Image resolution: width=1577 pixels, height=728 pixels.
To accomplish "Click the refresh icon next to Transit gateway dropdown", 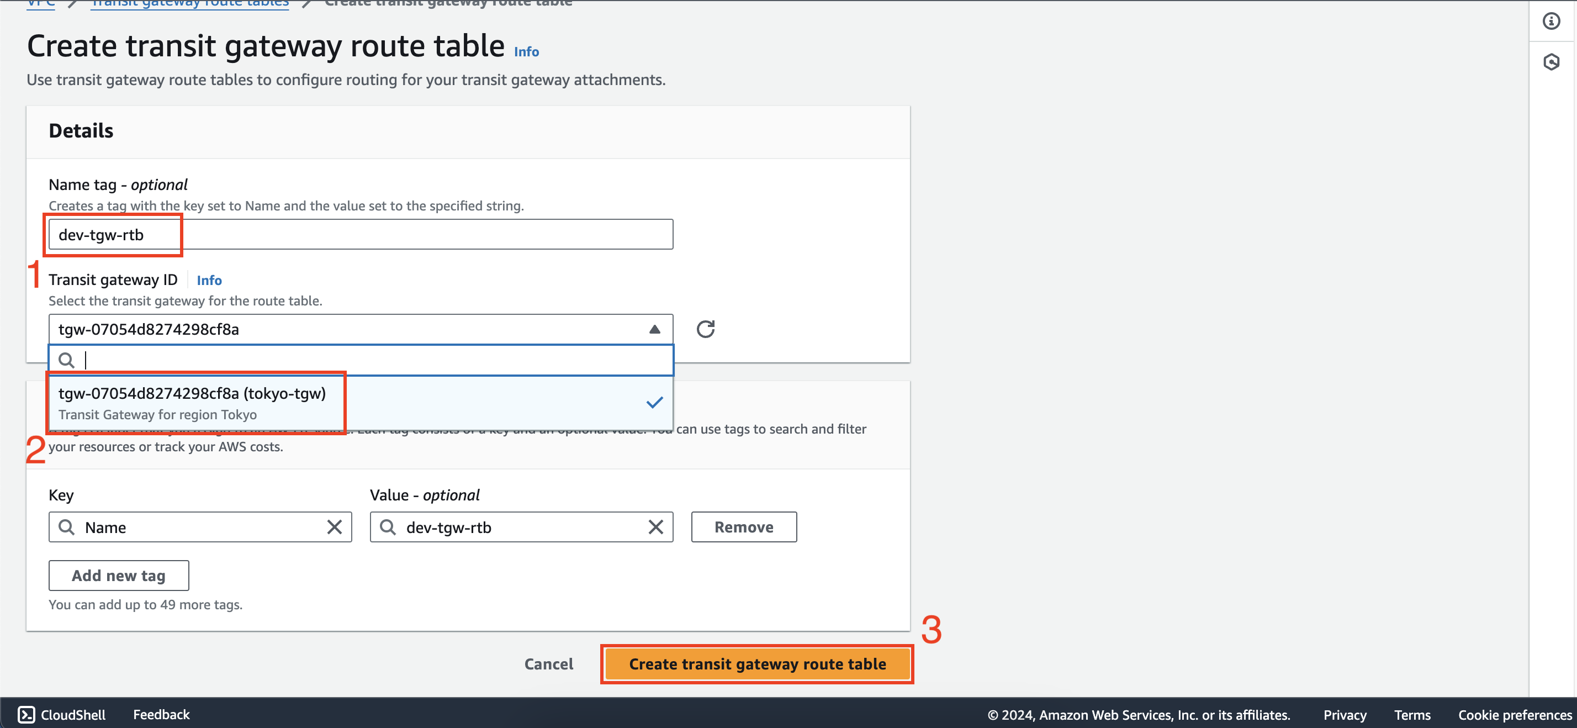I will point(705,328).
